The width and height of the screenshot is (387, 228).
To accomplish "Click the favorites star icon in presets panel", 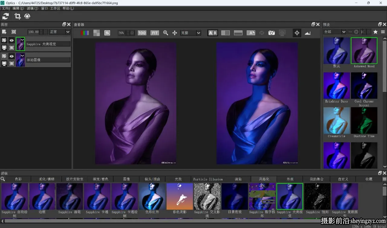I will (375, 32).
